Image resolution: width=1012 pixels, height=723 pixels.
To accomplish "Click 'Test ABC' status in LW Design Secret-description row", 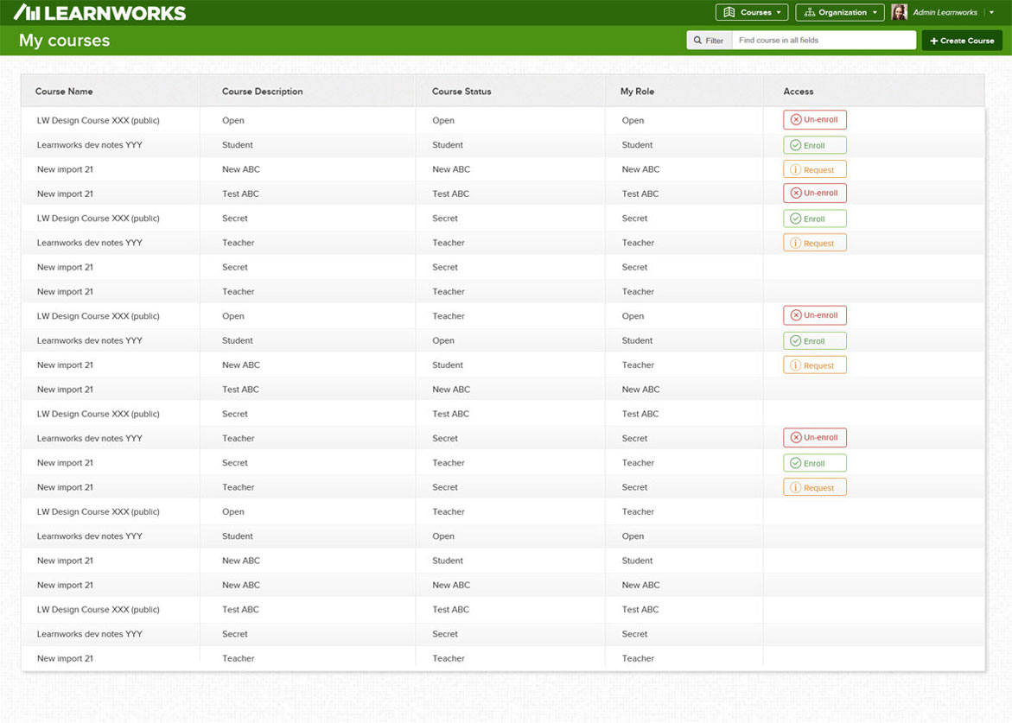I will (x=450, y=414).
